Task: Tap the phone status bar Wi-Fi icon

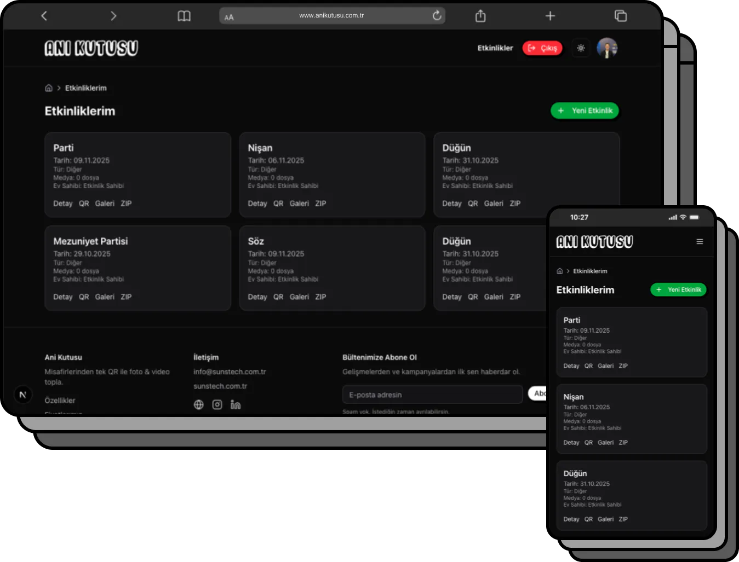Action: point(683,217)
